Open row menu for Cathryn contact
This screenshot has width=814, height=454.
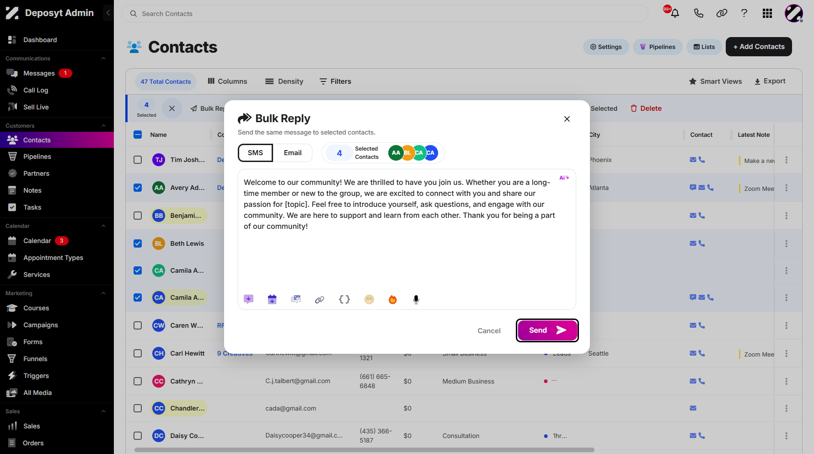tap(786, 381)
